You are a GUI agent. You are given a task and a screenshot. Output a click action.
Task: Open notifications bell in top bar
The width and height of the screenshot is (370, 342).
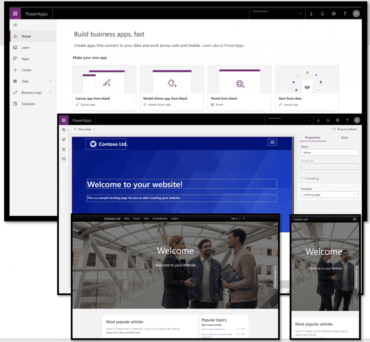322,13
